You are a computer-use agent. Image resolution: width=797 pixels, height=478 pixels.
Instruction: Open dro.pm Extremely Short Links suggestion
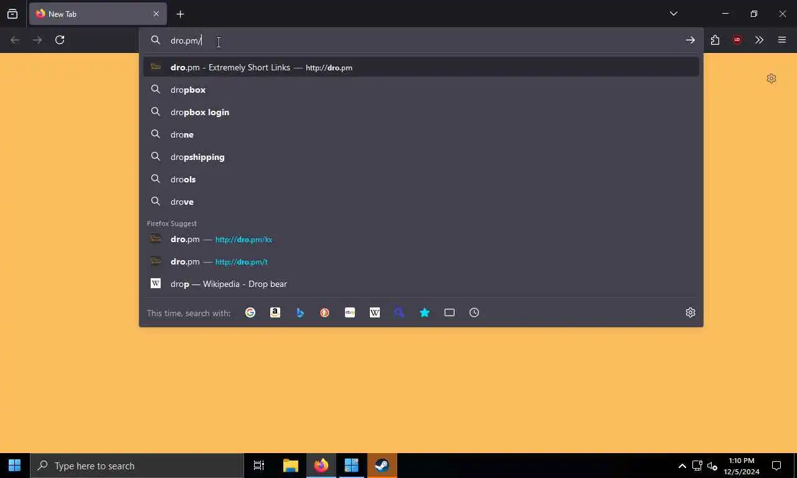(421, 67)
